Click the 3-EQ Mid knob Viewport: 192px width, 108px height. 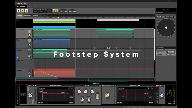86,92
